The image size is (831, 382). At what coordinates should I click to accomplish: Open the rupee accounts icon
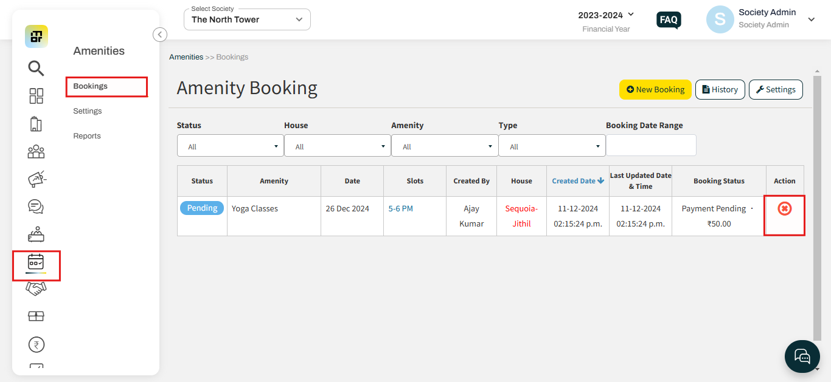37,345
